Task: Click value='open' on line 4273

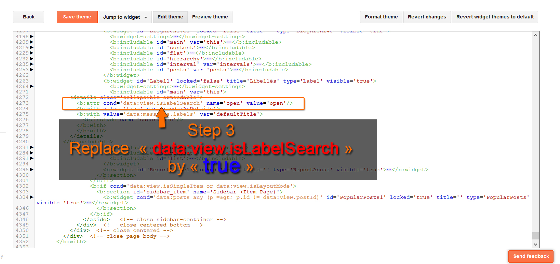Action: (266, 103)
